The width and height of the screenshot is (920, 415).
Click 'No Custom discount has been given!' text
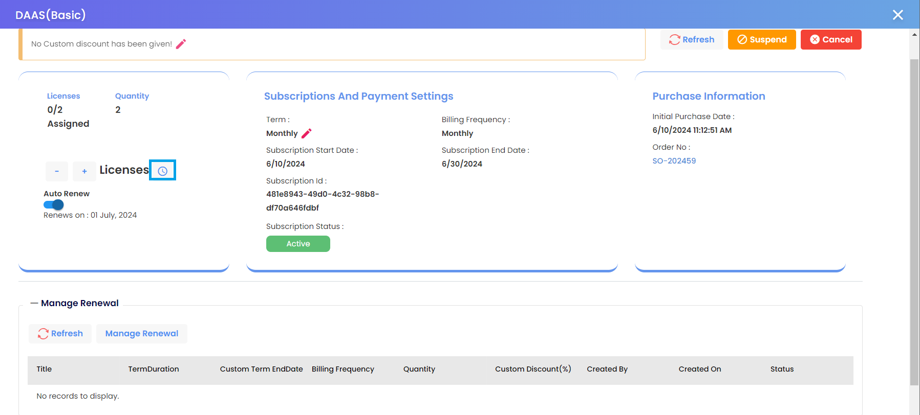coord(101,44)
